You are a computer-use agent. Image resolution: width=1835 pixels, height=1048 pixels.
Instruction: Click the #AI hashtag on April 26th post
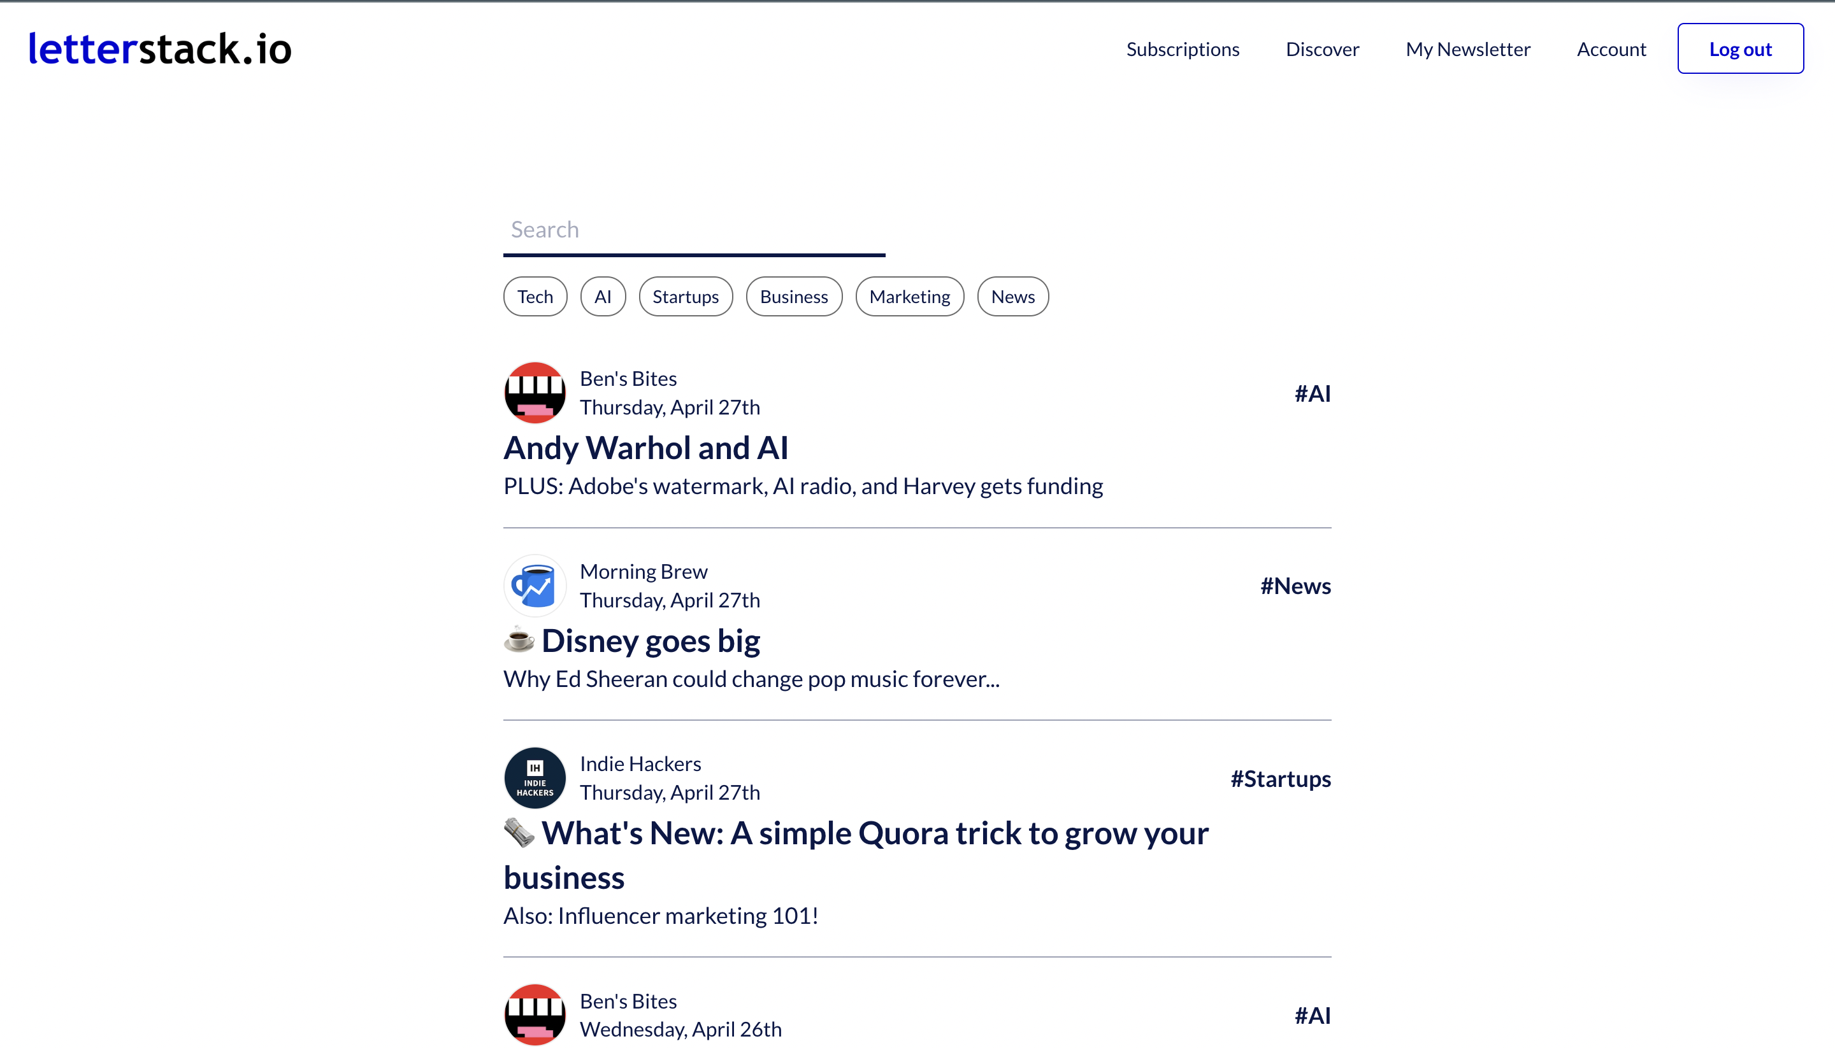1312,1016
